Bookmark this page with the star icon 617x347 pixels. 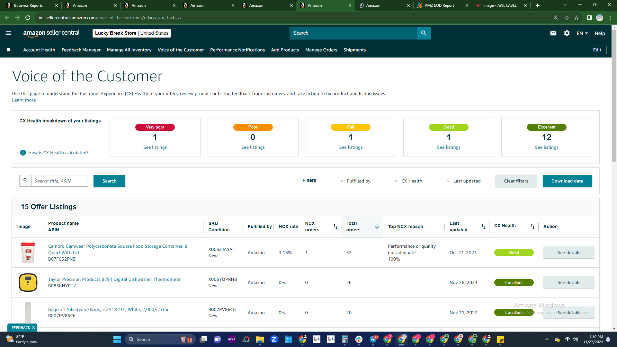coord(577,18)
